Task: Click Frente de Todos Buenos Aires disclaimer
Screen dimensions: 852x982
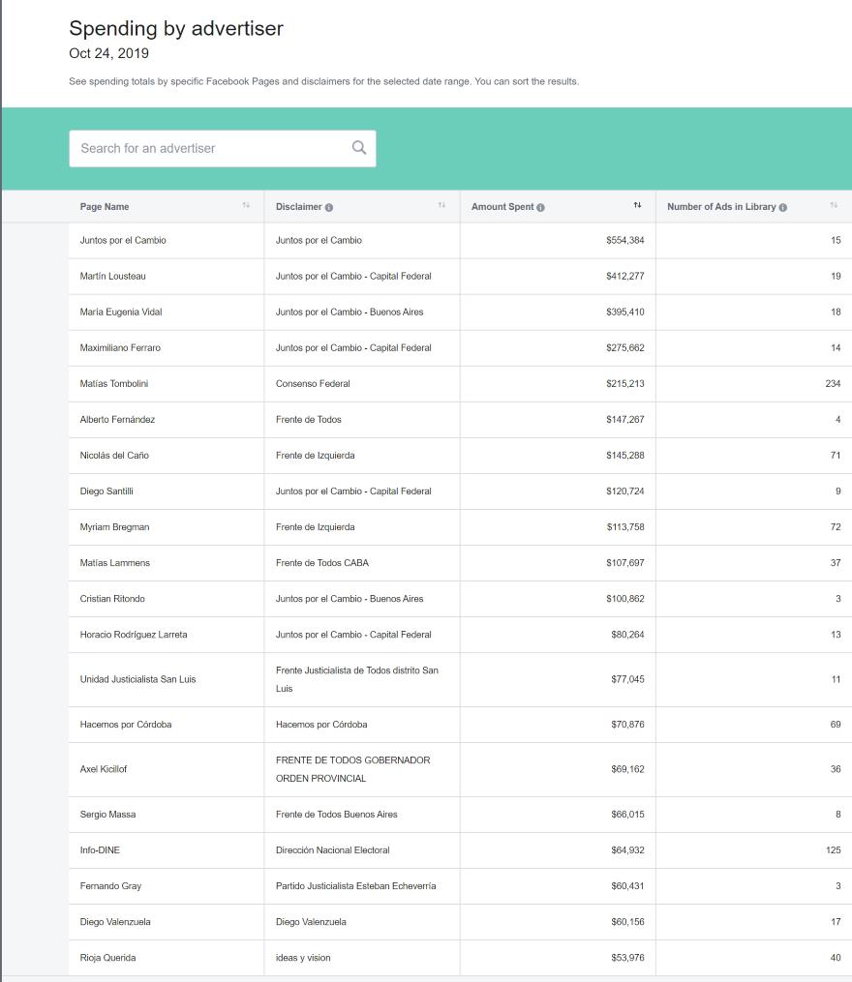Action: click(x=337, y=815)
